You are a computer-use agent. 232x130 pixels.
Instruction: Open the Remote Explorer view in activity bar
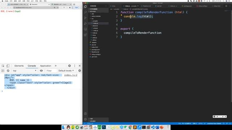[86, 29]
